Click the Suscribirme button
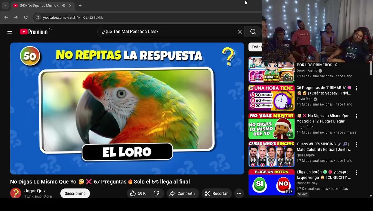The height and width of the screenshot is (211, 373). click(x=75, y=193)
